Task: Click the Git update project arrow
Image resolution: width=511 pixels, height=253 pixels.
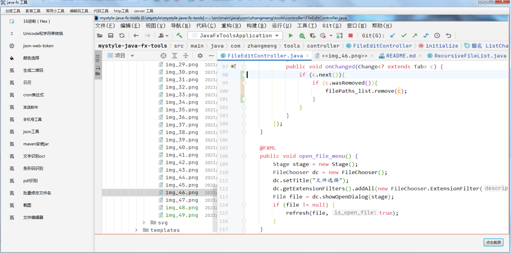Action: point(392,36)
